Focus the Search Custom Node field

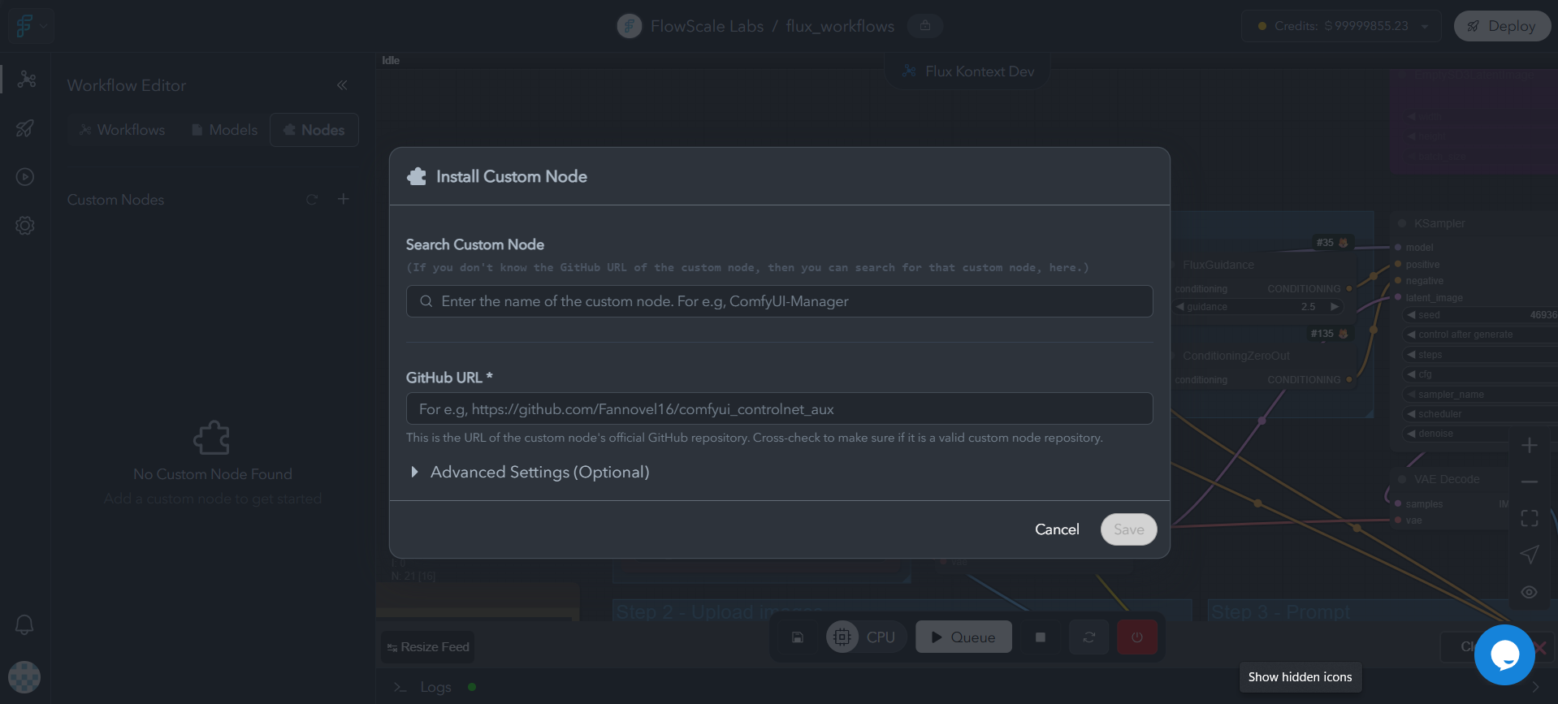[779, 301]
